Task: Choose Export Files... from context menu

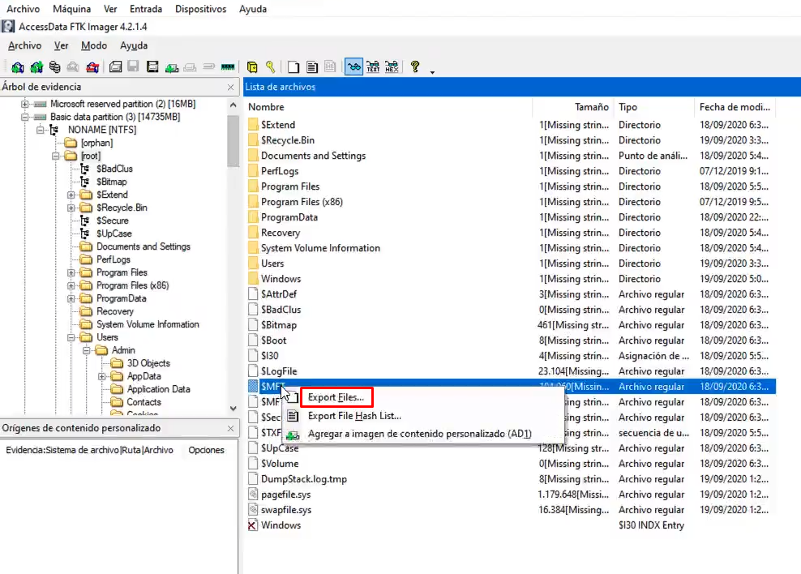Action: click(x=336, y=397)
